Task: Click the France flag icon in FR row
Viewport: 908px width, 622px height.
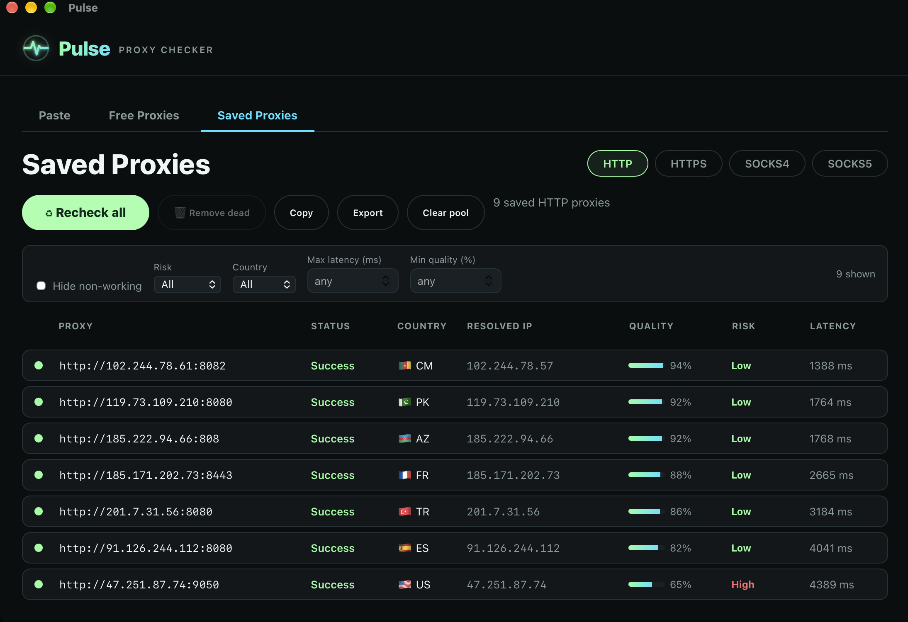Action: 404,475
